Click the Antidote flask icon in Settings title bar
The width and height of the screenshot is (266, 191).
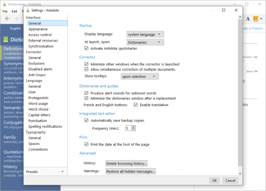coord(28,10)
